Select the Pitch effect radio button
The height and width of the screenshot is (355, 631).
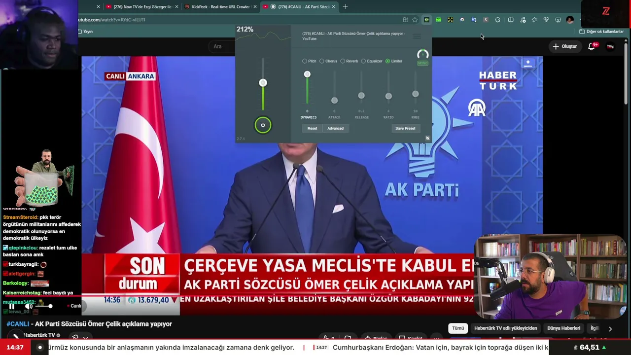[x=305, y=61]
